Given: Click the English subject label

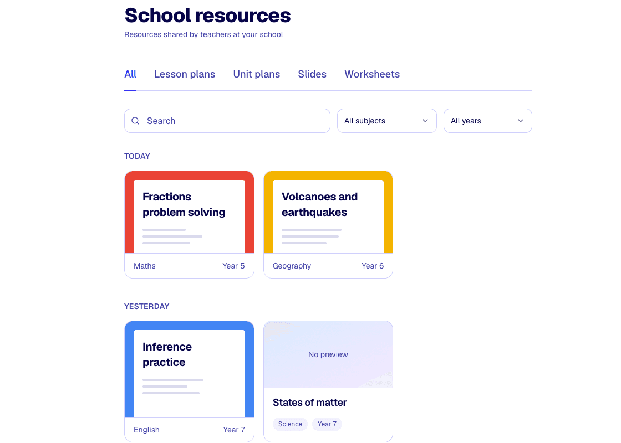Looking at the screenshot, I should click(146, 430).
